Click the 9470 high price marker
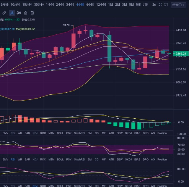Image resolution: width=189 pixels, height=187 pixels. point(66,25)
